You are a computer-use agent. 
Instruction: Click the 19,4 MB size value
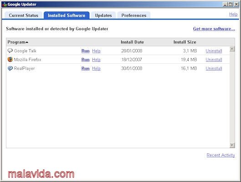[x=189, y=60]
